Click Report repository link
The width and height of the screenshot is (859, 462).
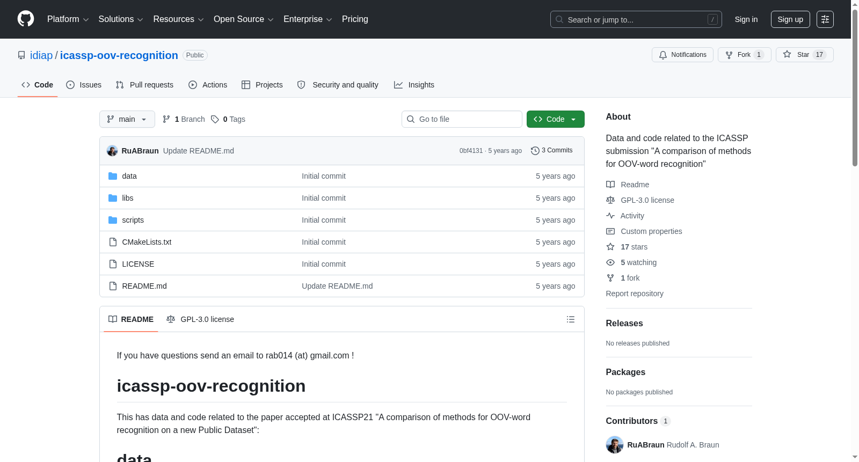coord(635,294)
